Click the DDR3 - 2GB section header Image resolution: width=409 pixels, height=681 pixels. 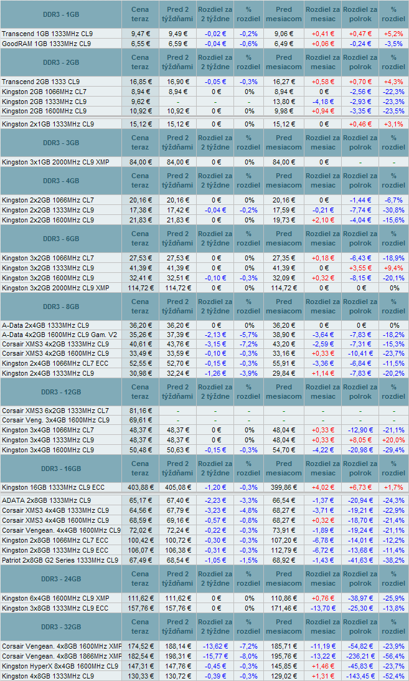61,62
